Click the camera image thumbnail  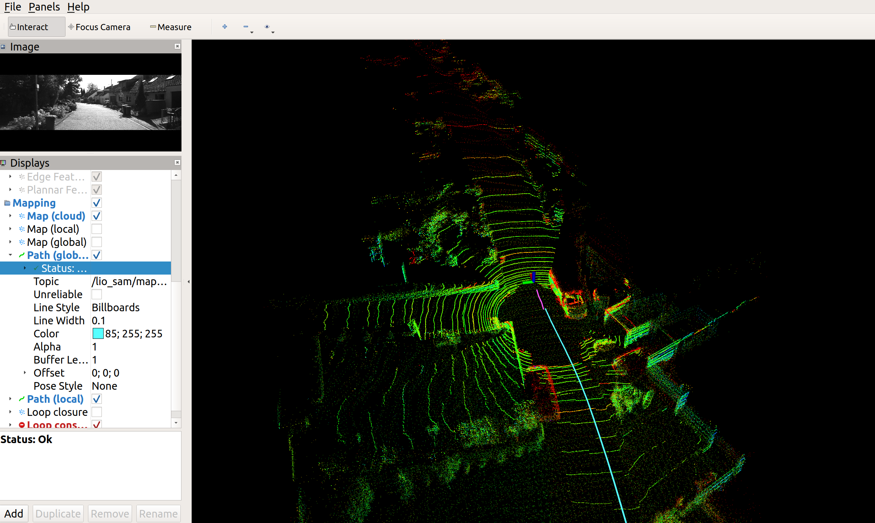91,102
